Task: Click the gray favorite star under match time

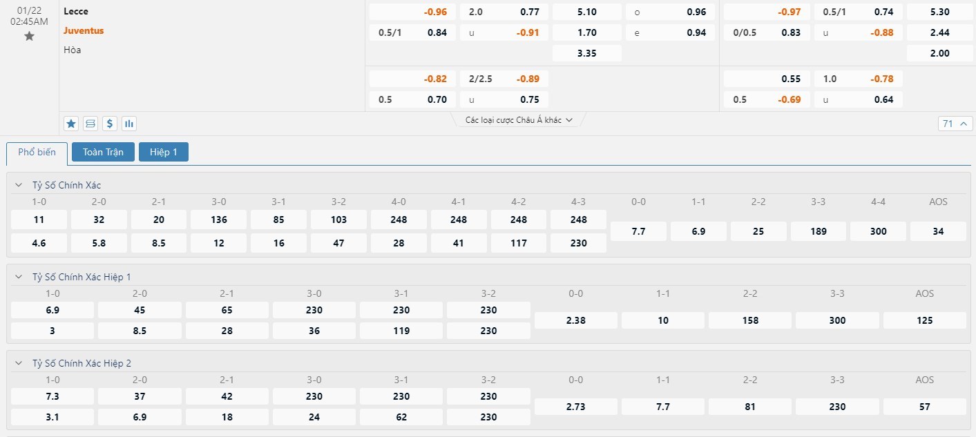Action: pos(29,36)
